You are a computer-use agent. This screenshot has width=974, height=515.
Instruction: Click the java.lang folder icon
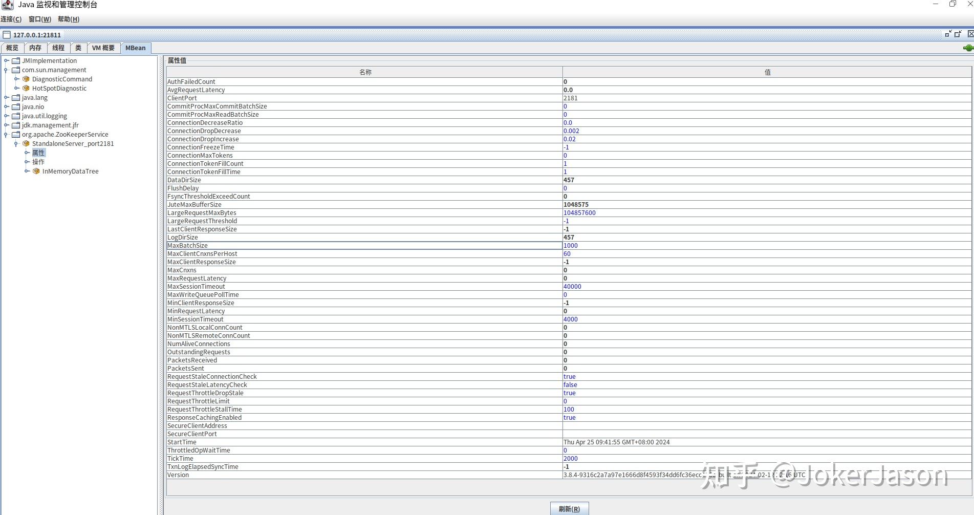tap(16, 97)
